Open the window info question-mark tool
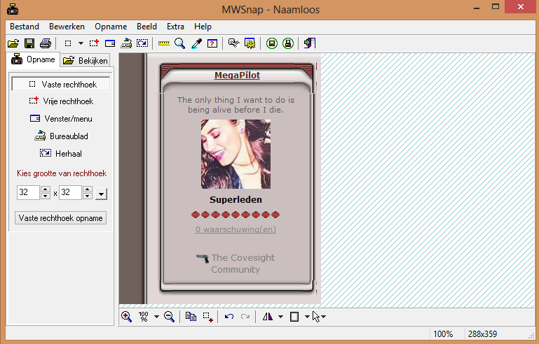The width and height of the screenshot is (539, 344). (x=212, y=43)
